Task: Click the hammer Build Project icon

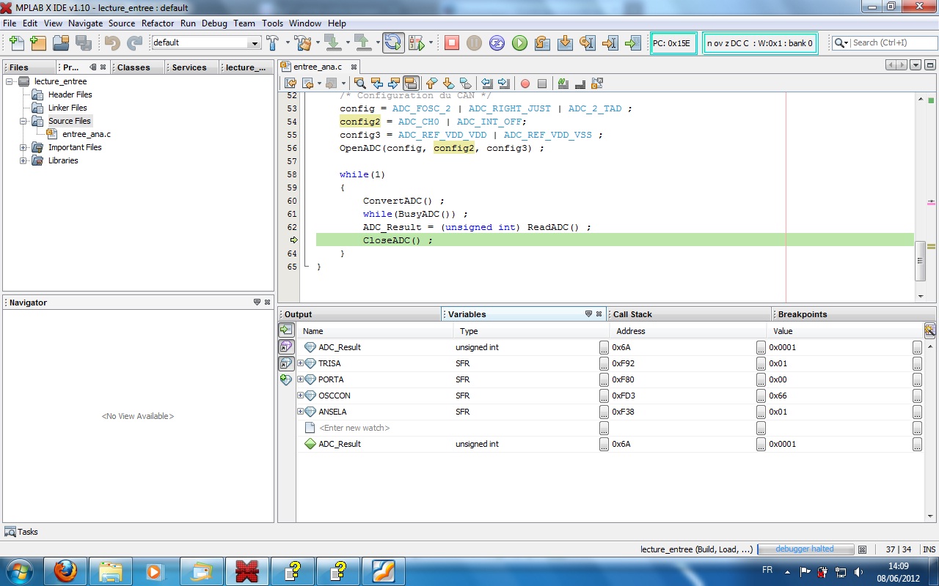Action: (273, 43)
